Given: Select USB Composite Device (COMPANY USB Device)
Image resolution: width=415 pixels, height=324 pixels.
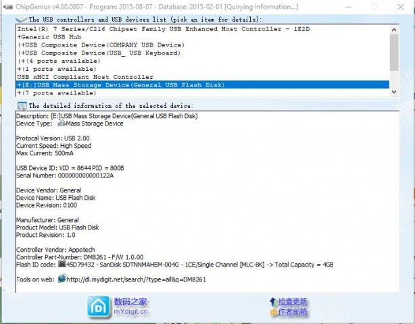Looking at the screenshot, I should point(101,45).
